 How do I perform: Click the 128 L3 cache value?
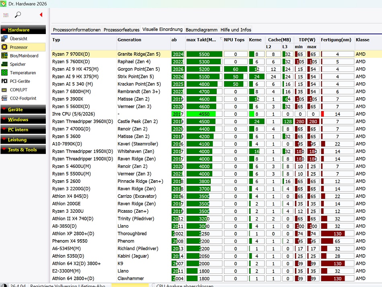point(288,122)
